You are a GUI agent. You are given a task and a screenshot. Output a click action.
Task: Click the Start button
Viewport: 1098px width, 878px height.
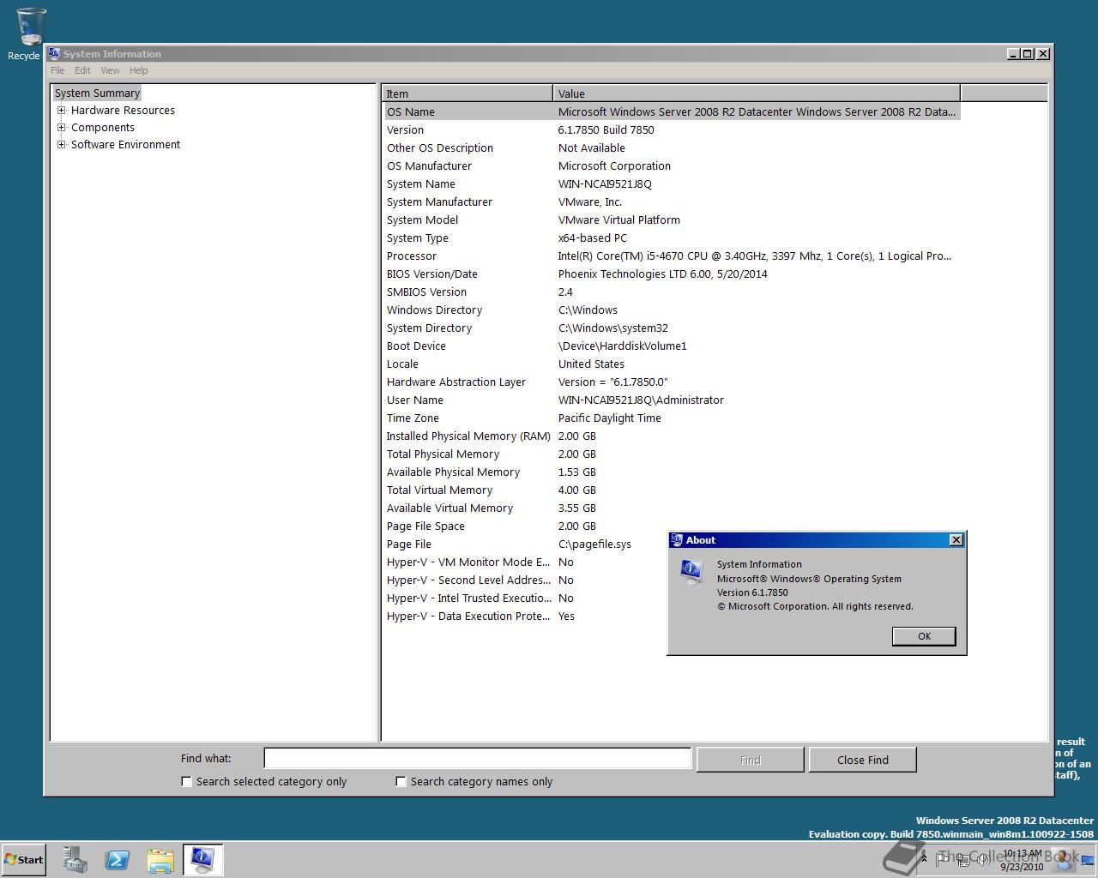pyautogui.click(x=24, y=860)
